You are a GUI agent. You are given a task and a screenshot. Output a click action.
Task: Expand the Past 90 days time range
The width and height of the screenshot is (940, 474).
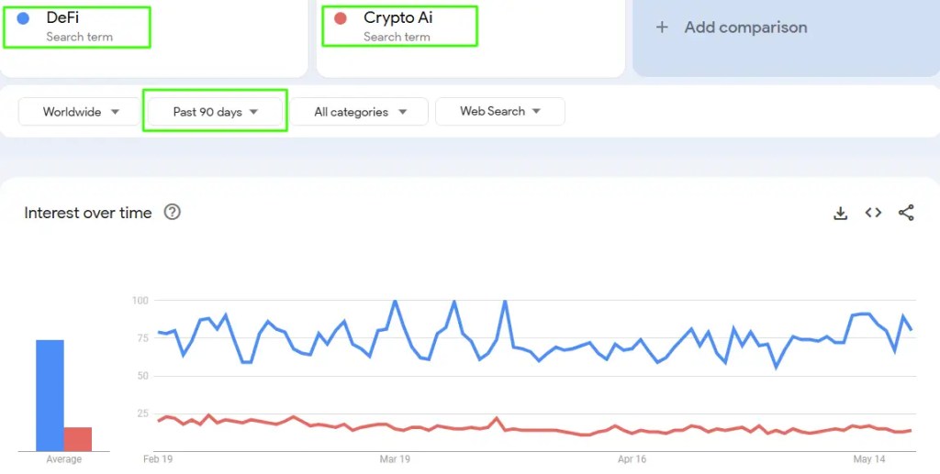pos(215,112)
